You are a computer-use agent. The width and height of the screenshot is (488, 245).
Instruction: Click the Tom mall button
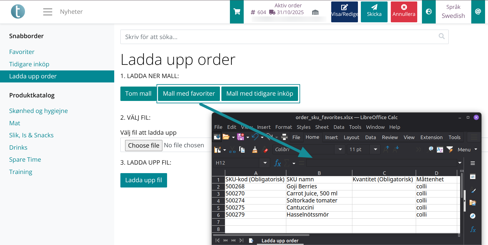tap(138, 94)
